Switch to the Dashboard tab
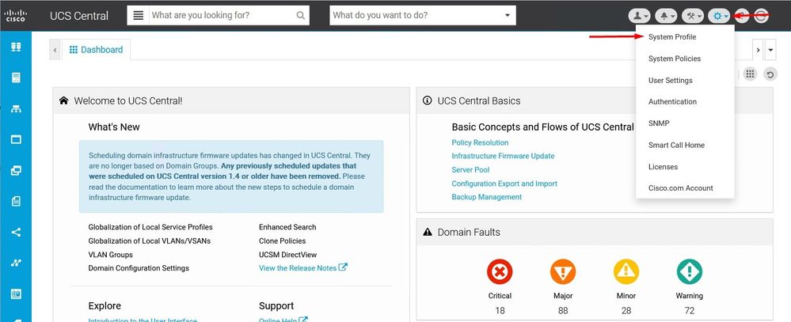Screen dimensions: 791x322 tap(96, 50)
